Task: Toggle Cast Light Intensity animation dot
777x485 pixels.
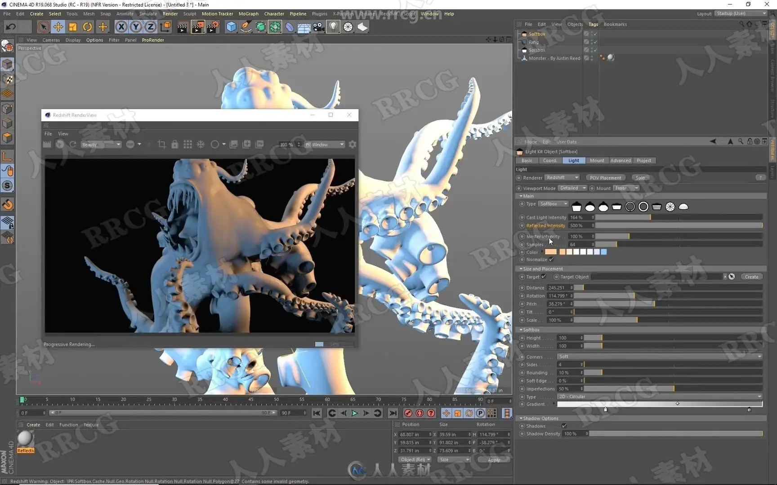Action: click(x=522, y=217)
